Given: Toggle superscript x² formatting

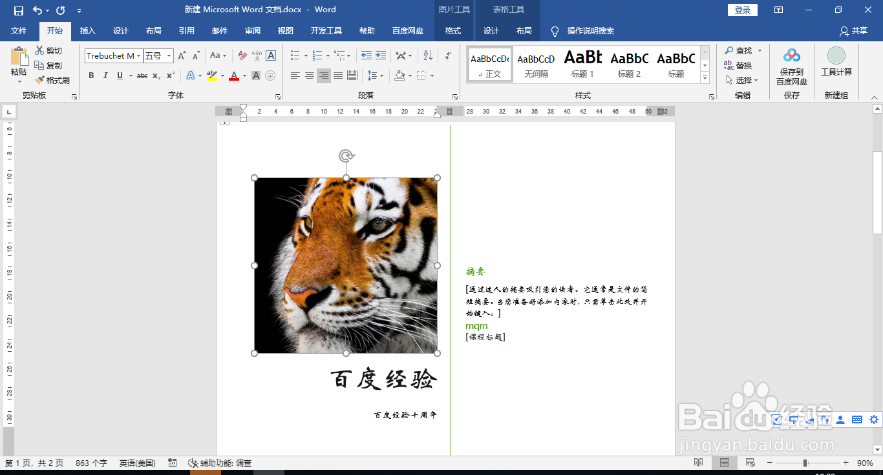Looking at the screenshot, I should point(171,76).
